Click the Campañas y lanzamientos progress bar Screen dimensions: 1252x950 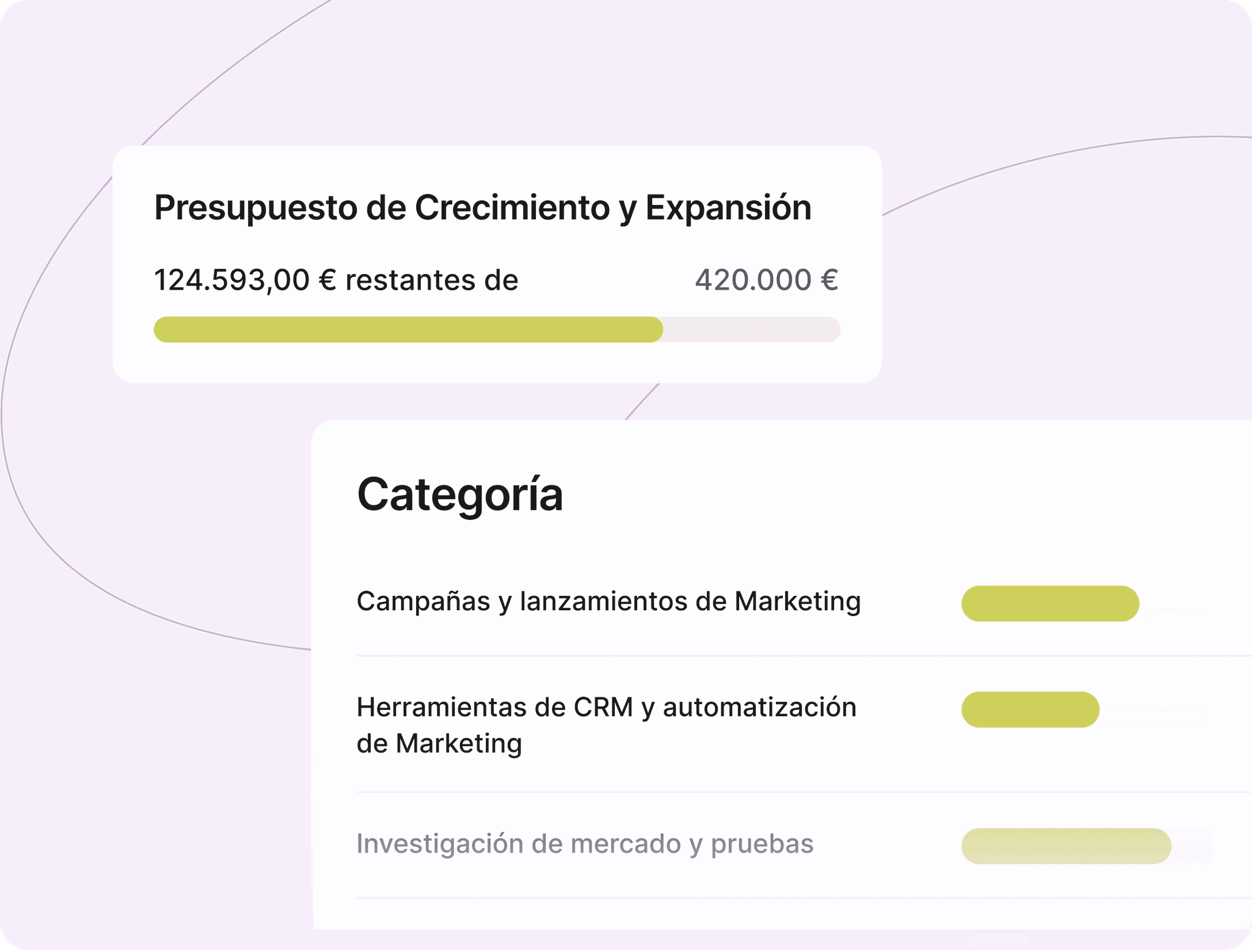coord(1050,603)
